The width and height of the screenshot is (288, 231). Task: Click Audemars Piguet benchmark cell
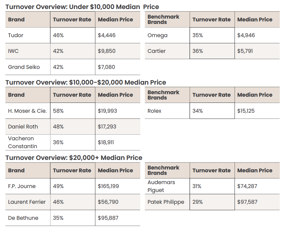click(x=161, y=186)
